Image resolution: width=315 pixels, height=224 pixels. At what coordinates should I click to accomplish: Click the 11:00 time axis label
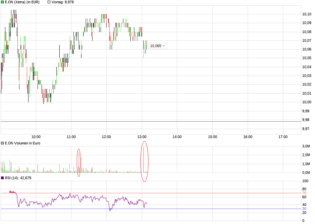click(71, 137)
